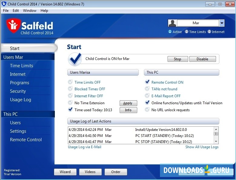Viewport: 236px width, 180px height.
Task: Click the Child Control title bar icon
Action: (4, 4)
